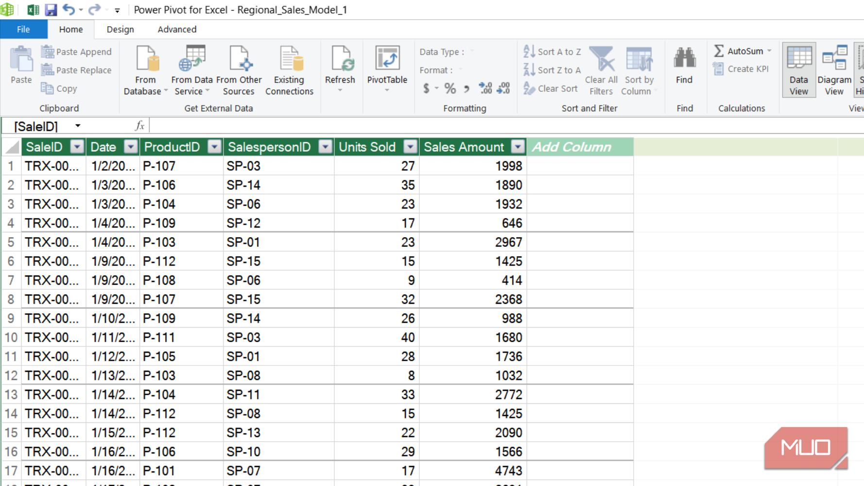Expand the [SaleID] name box dropdown
The height and width of the screenshot is (486, 864).
coord(78,126)
